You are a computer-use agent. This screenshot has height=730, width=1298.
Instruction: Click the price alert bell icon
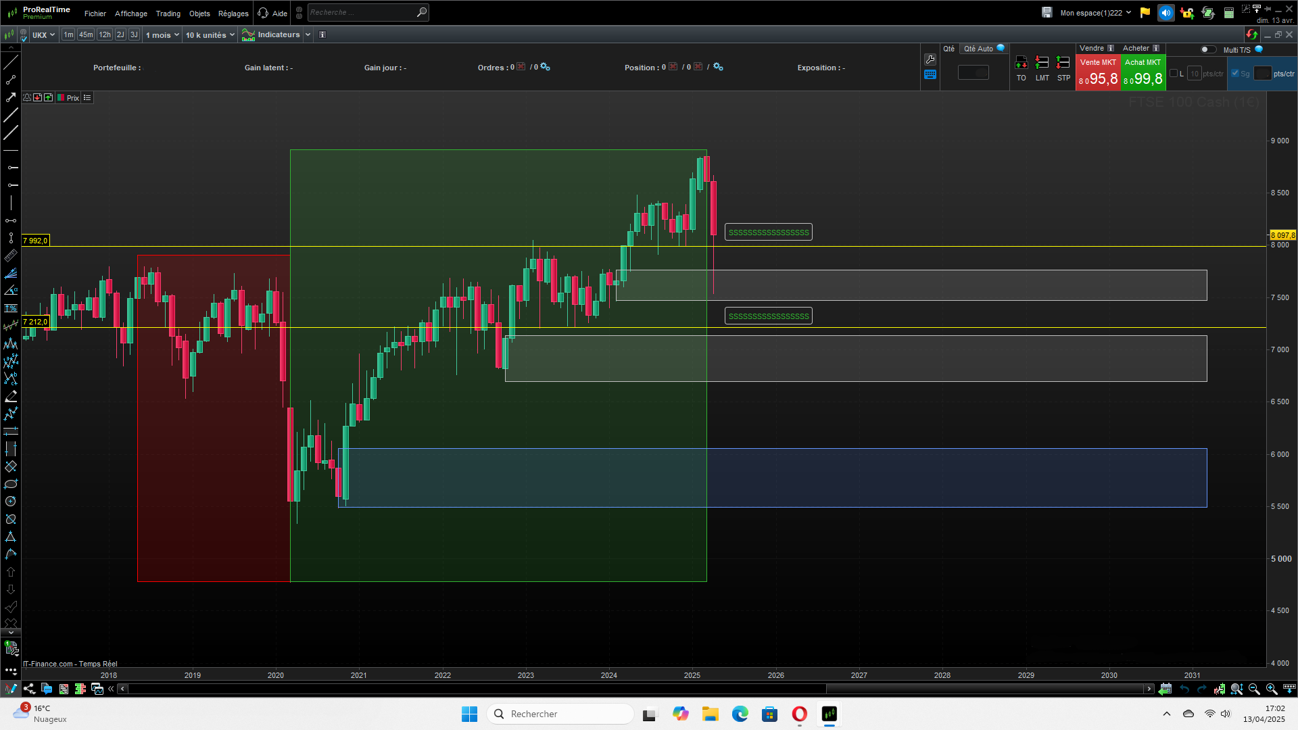[27, 98]
